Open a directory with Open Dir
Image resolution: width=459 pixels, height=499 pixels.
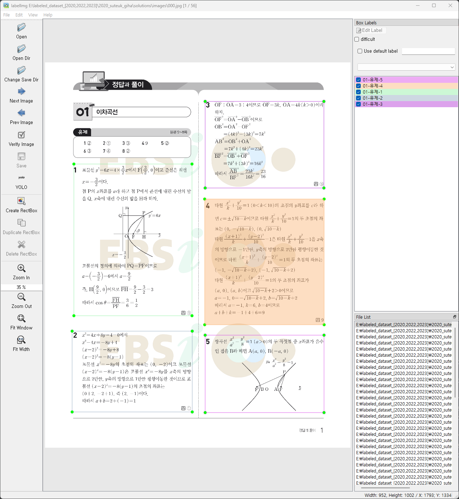pyautogui.click(x=22, y=49)
